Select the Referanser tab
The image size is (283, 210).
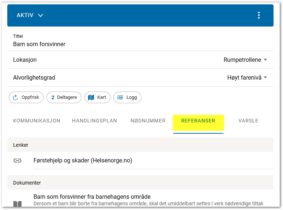(198, 121)
